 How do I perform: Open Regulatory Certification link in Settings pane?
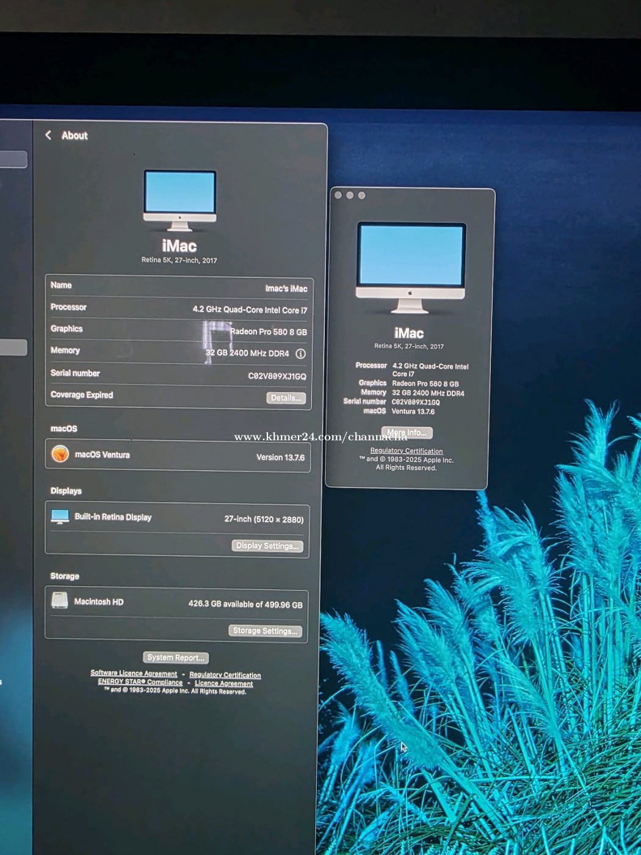pyautogui.click(x=225, y=675)
